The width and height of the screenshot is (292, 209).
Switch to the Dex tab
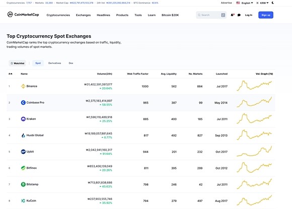[x=71, y=63]
